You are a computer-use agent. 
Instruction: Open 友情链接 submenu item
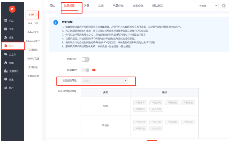pyautogui.click(x=33, y=67)
